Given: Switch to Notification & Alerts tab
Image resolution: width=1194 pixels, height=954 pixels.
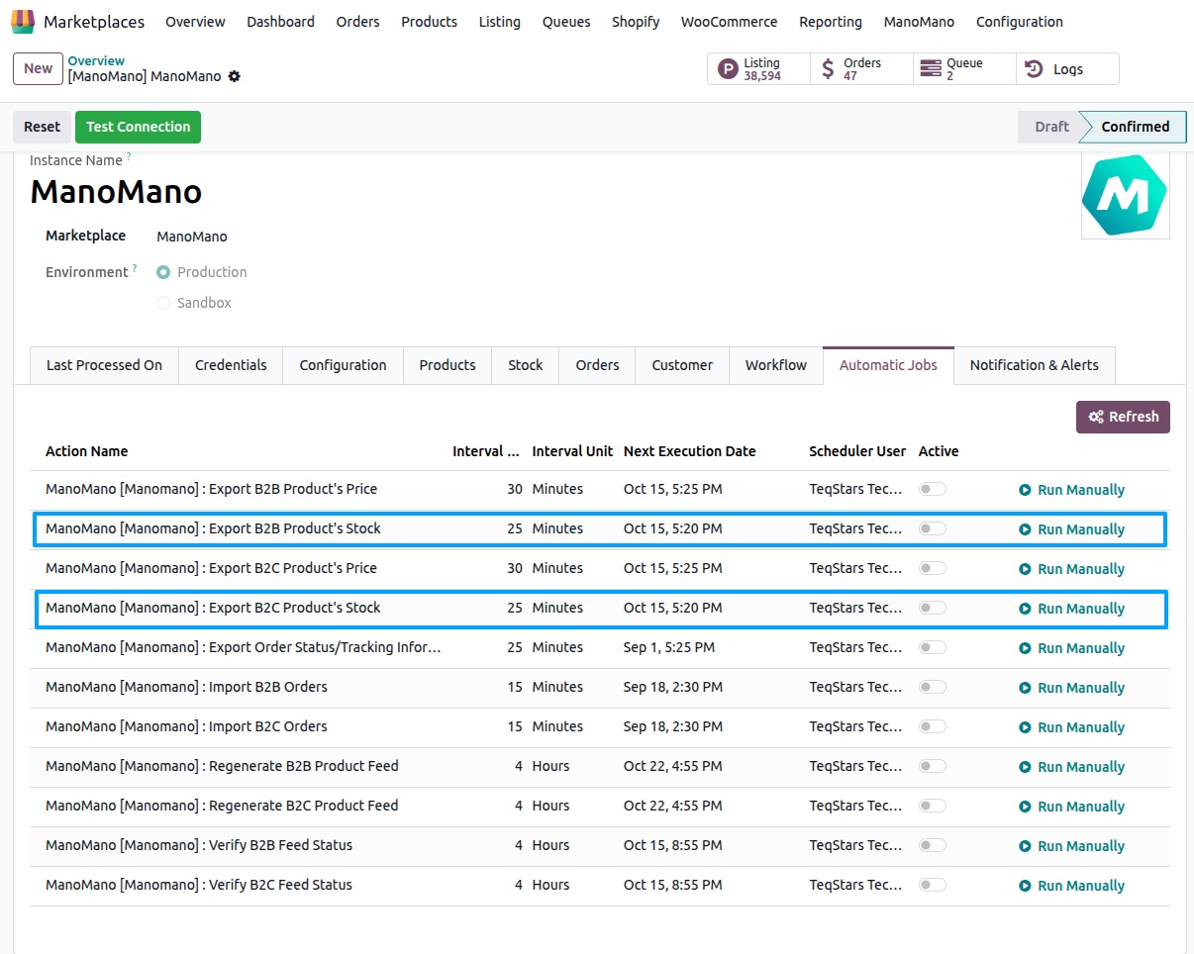Looking at the screenshot, I should (1035, 365).
